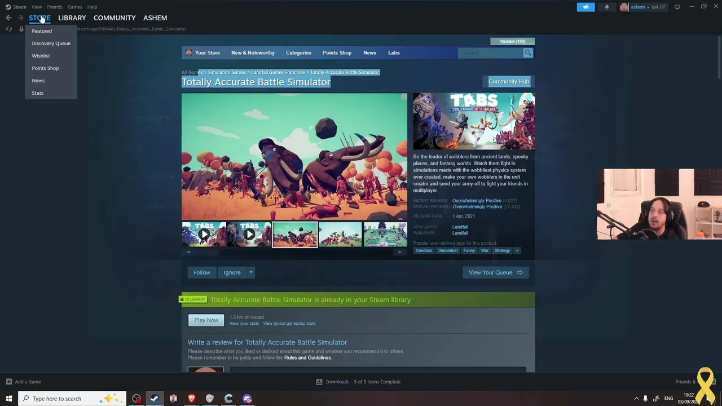Select the fourth screenshot thumbnail

point(340,235)
